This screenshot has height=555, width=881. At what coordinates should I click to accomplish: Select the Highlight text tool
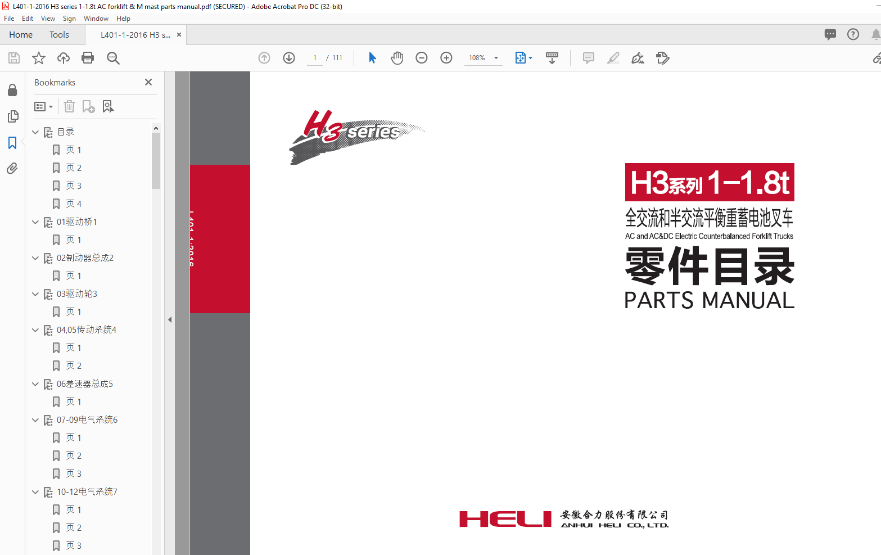coord(613,58)
